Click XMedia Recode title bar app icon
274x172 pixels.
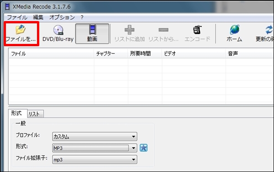7,7
